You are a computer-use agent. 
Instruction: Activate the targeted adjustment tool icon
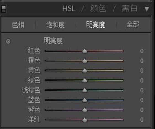pos(8,41)
